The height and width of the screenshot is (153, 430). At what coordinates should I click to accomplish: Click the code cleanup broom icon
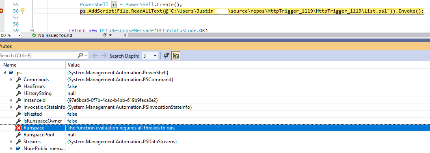point(105,35)
